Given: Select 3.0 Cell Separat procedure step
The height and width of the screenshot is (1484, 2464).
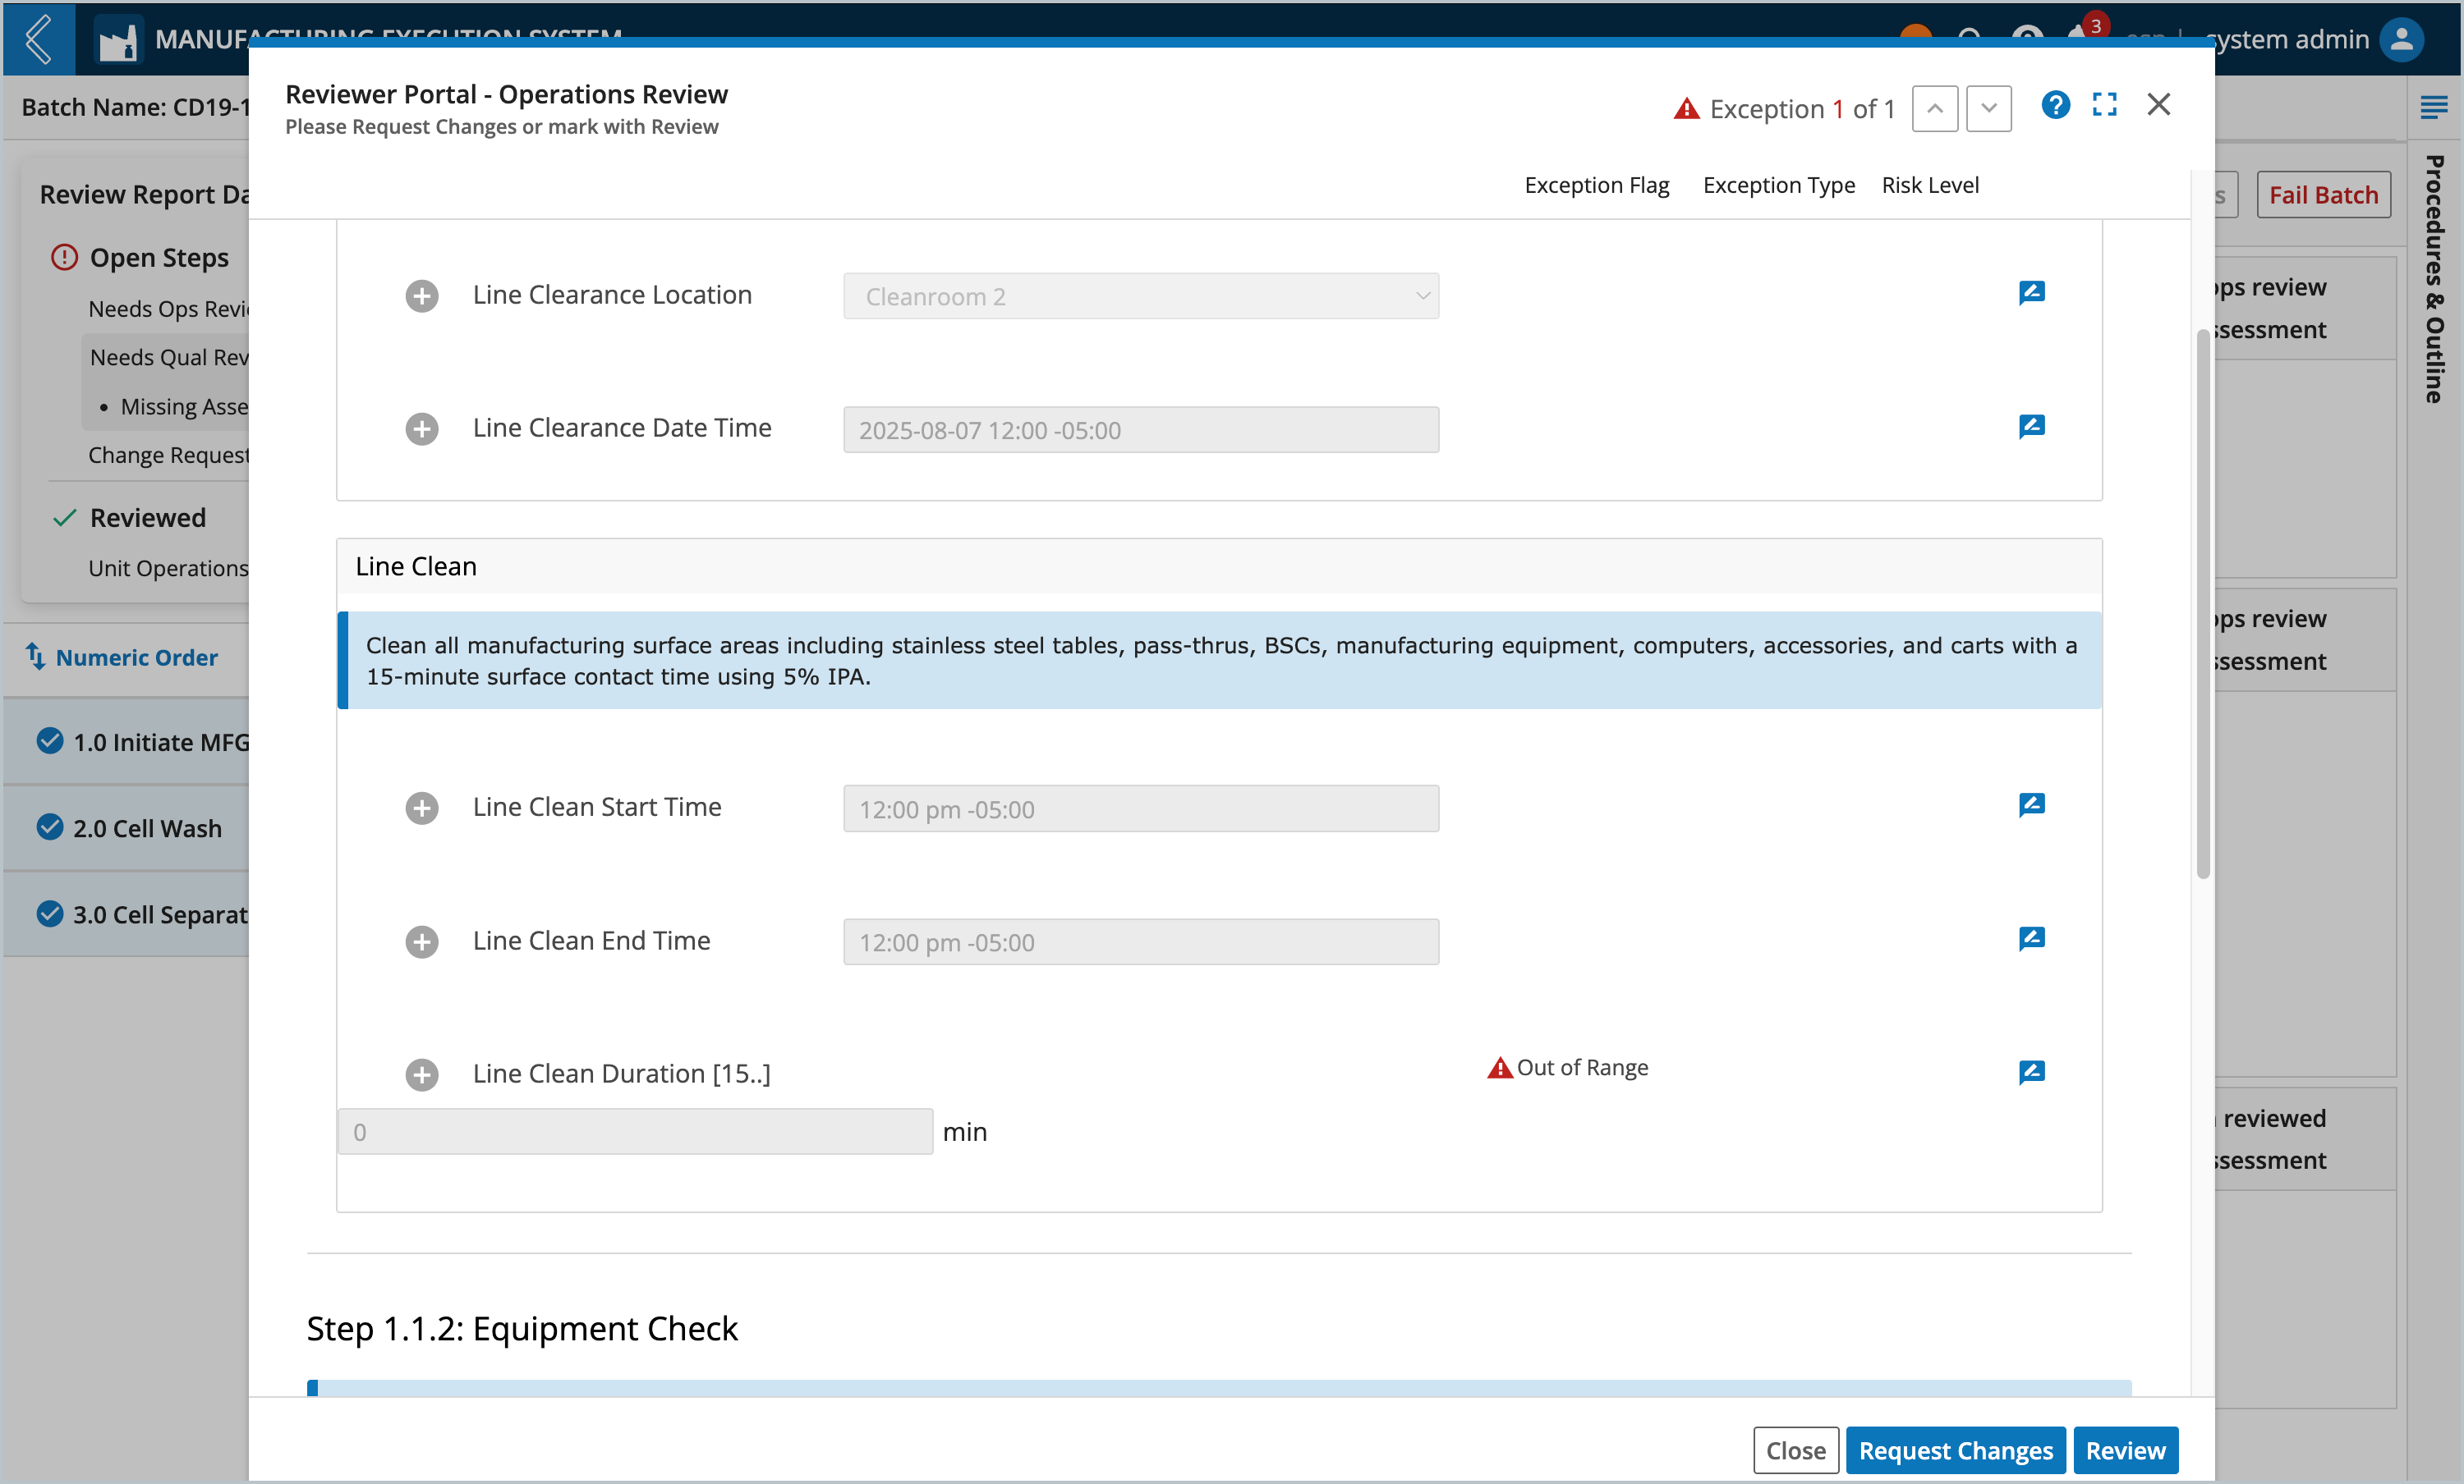Looking at the screenshot, I should [x=126, y=914].
